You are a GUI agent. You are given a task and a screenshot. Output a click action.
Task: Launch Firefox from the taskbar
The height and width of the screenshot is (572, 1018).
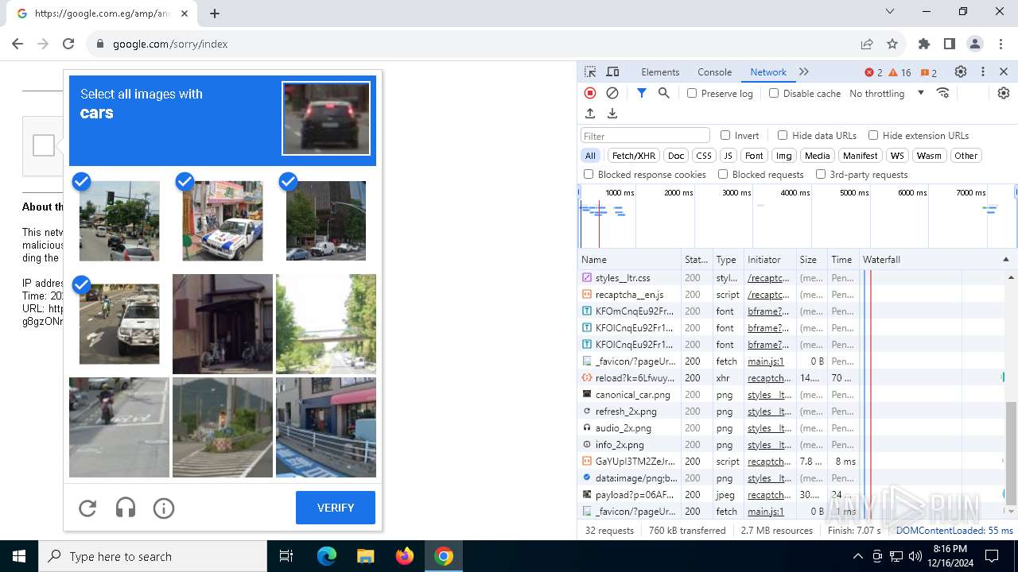(x=405, y=556)
